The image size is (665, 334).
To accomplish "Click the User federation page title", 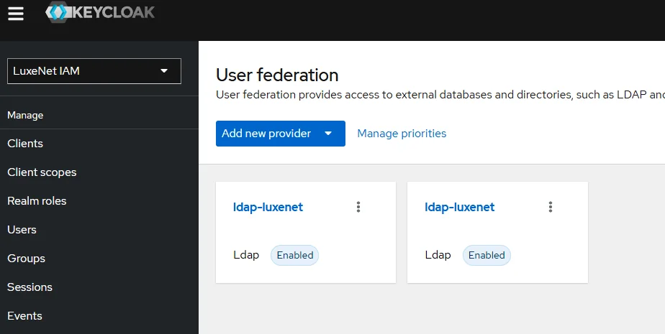I will (x=277, y=75).
